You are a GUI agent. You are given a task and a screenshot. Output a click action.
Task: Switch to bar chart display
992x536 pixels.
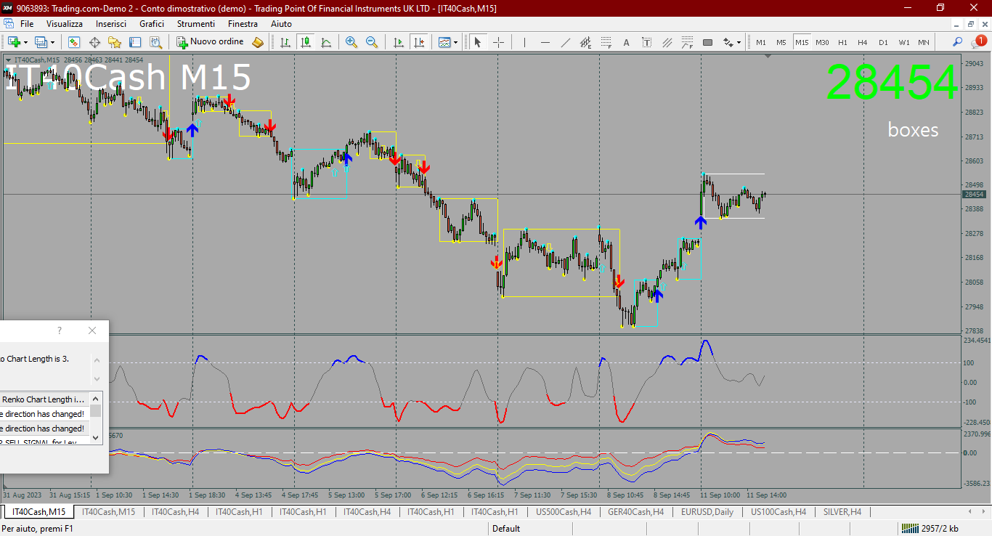pyautogui.click(x=285, y=42)
